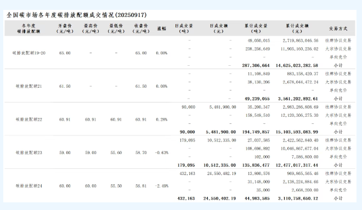Select the row label 碳排放配额24
Viewport: 362px width, 210px height.
click(x=29, y=186)
